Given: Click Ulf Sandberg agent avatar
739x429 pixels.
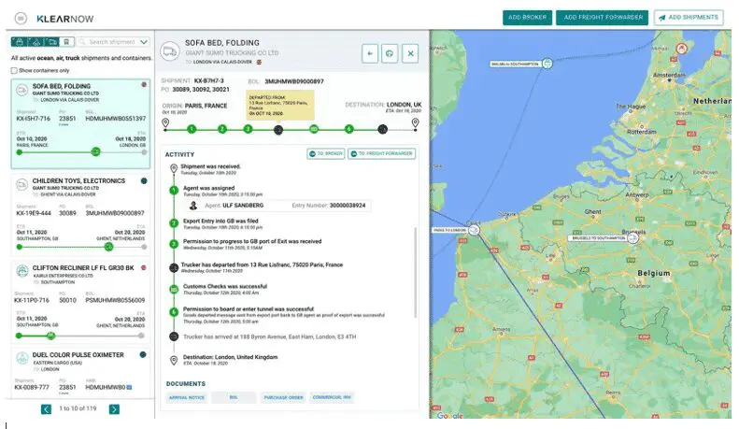Looking at the screenshot, I should (x=193, y=206).
